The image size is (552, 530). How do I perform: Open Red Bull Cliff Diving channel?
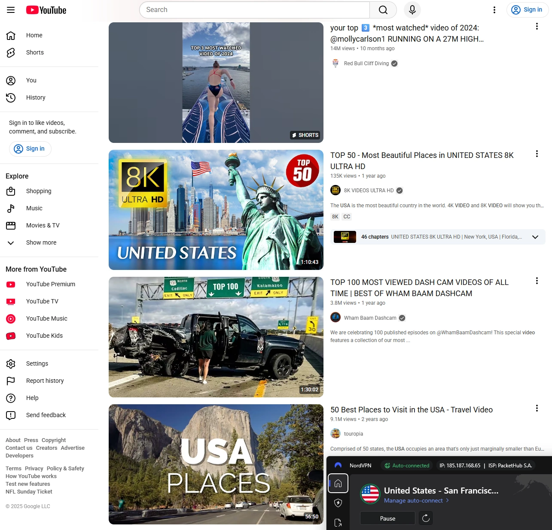pyautogui.click(x=366, y=64)
